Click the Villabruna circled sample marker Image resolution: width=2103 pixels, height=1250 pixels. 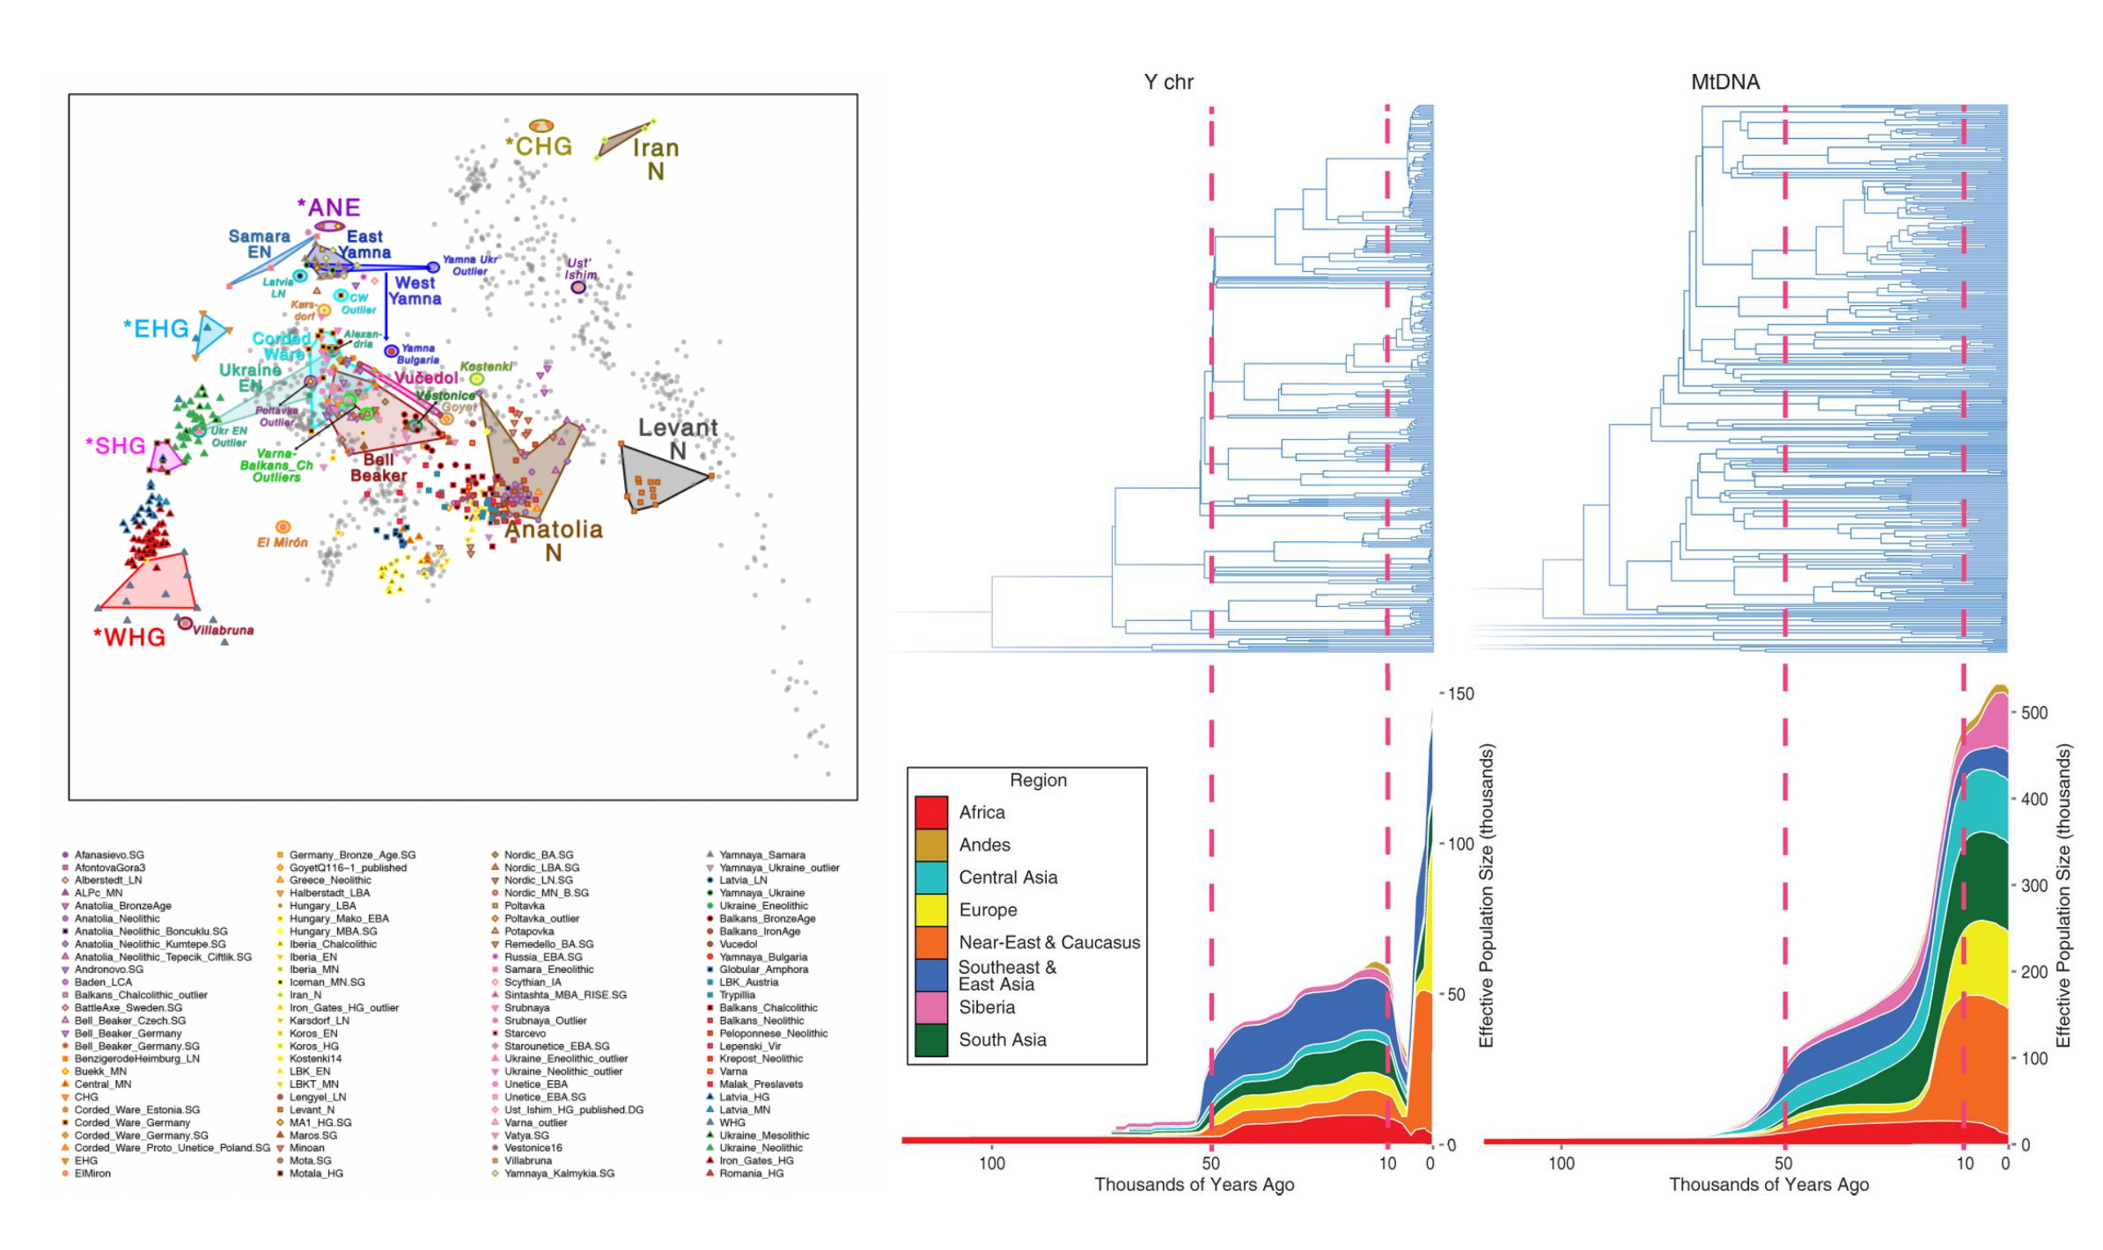pyautogui.click(x=185, y=623)
